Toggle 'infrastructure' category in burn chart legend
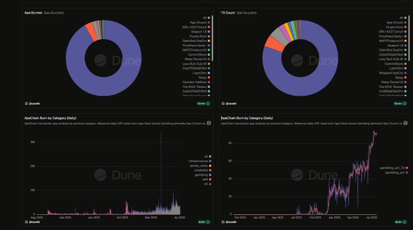 pyautogui.click(x=200, y=161)
